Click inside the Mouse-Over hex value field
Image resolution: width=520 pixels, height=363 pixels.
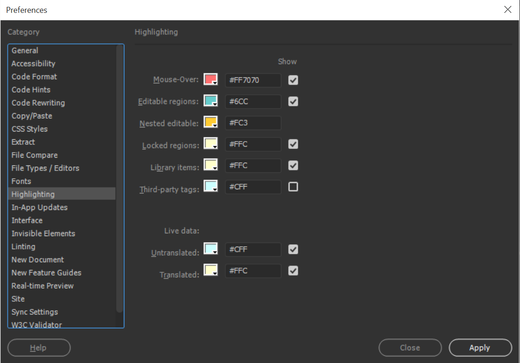pyautogui.click(x=252, y=80)
